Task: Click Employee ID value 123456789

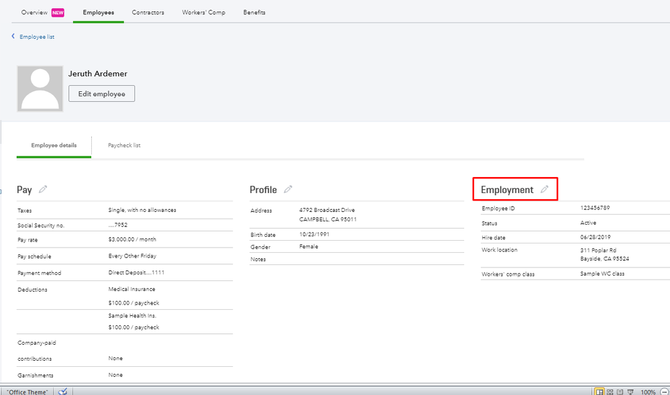Action: click(595, 208)
